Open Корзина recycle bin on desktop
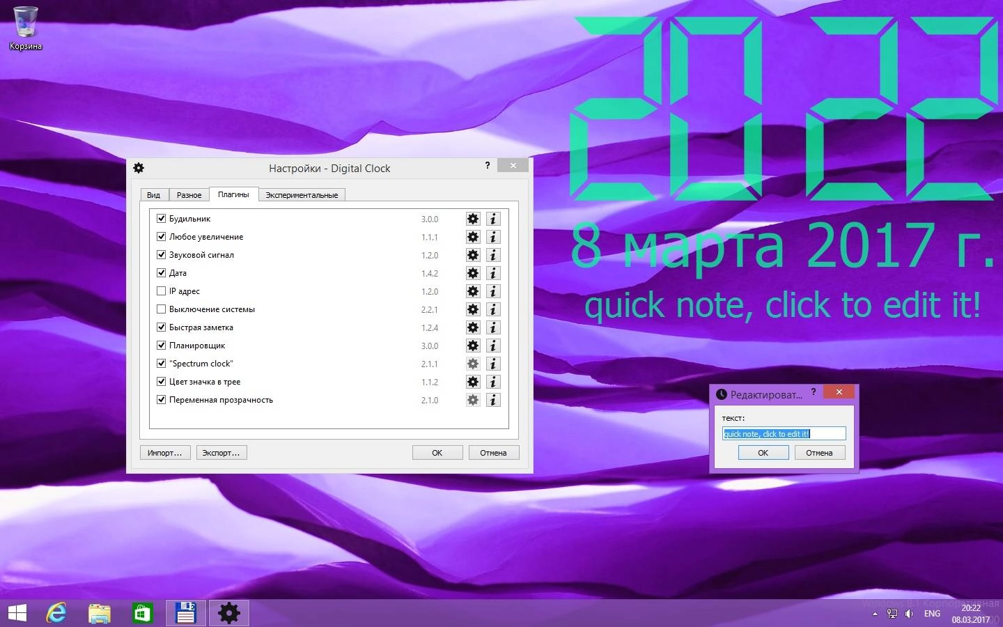Image resolution: width=1003 pixels, height=627 pixels. (x=26, y=28)
